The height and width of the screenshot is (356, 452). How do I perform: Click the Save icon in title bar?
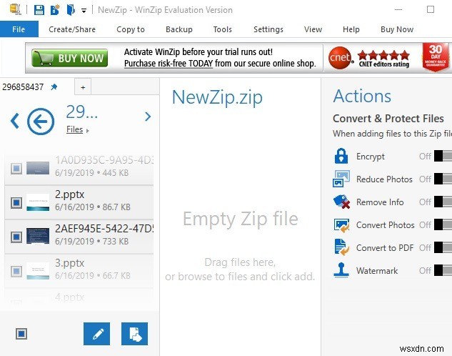point(39,10)
